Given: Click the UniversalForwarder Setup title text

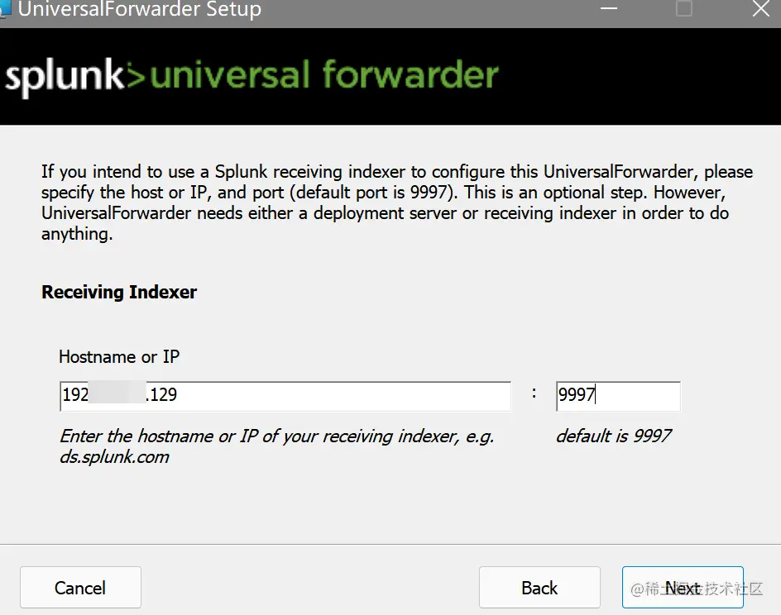Looking at the screenshot, I should click(x=140, y=9).
